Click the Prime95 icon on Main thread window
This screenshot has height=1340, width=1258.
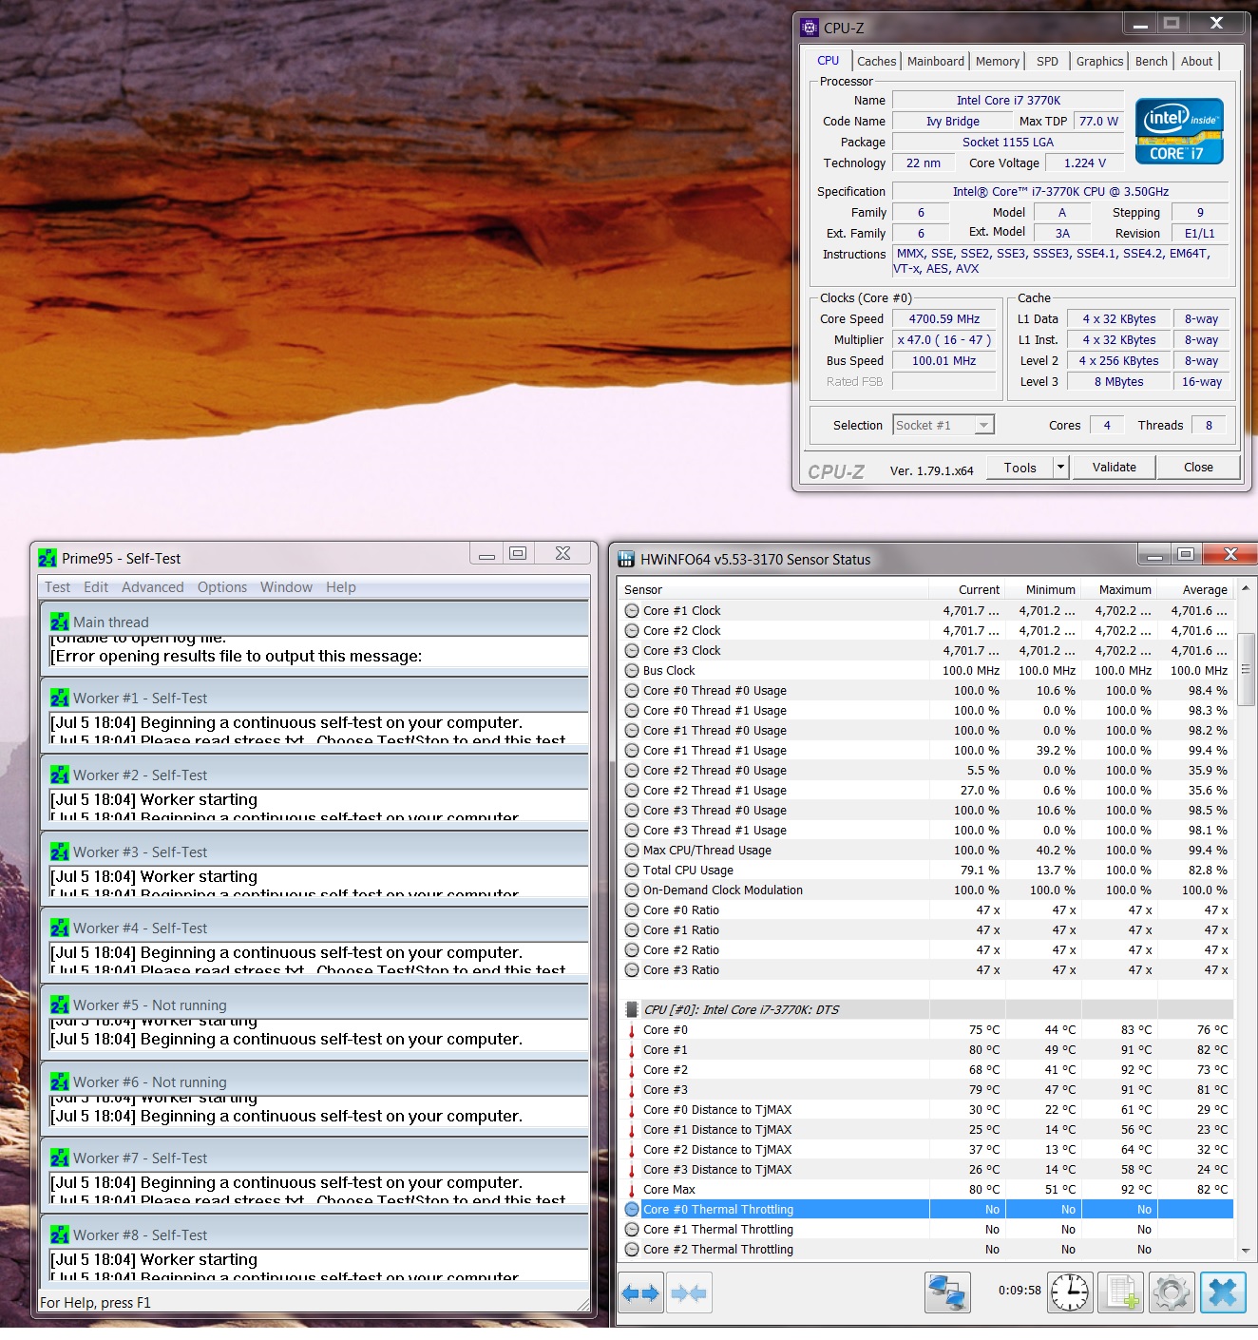point(60,622)
